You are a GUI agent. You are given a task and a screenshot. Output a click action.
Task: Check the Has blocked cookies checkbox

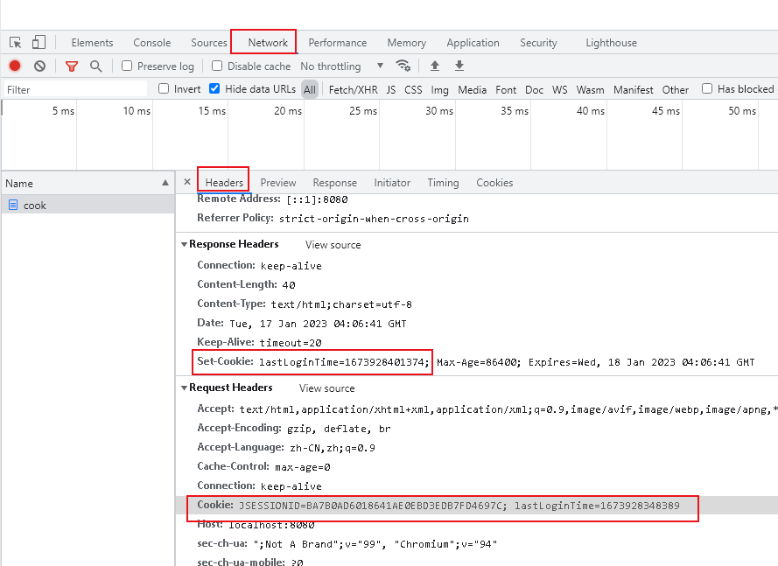point(707,89)
